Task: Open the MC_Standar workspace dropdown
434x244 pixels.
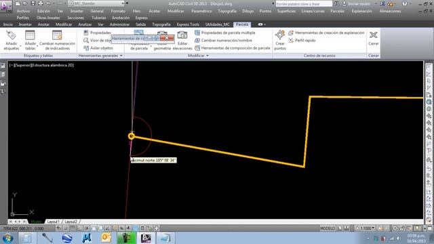Action: tap(96, 3)
